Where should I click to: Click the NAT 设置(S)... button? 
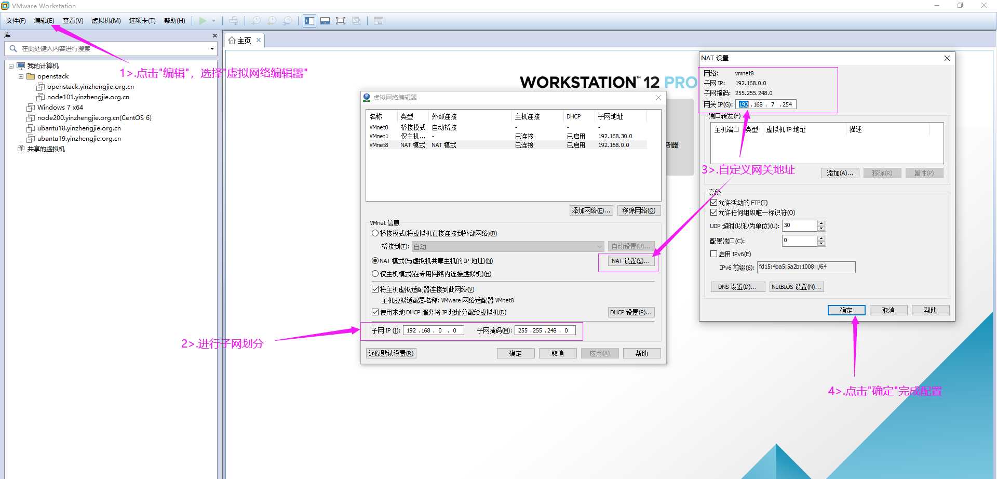(630, 261)
